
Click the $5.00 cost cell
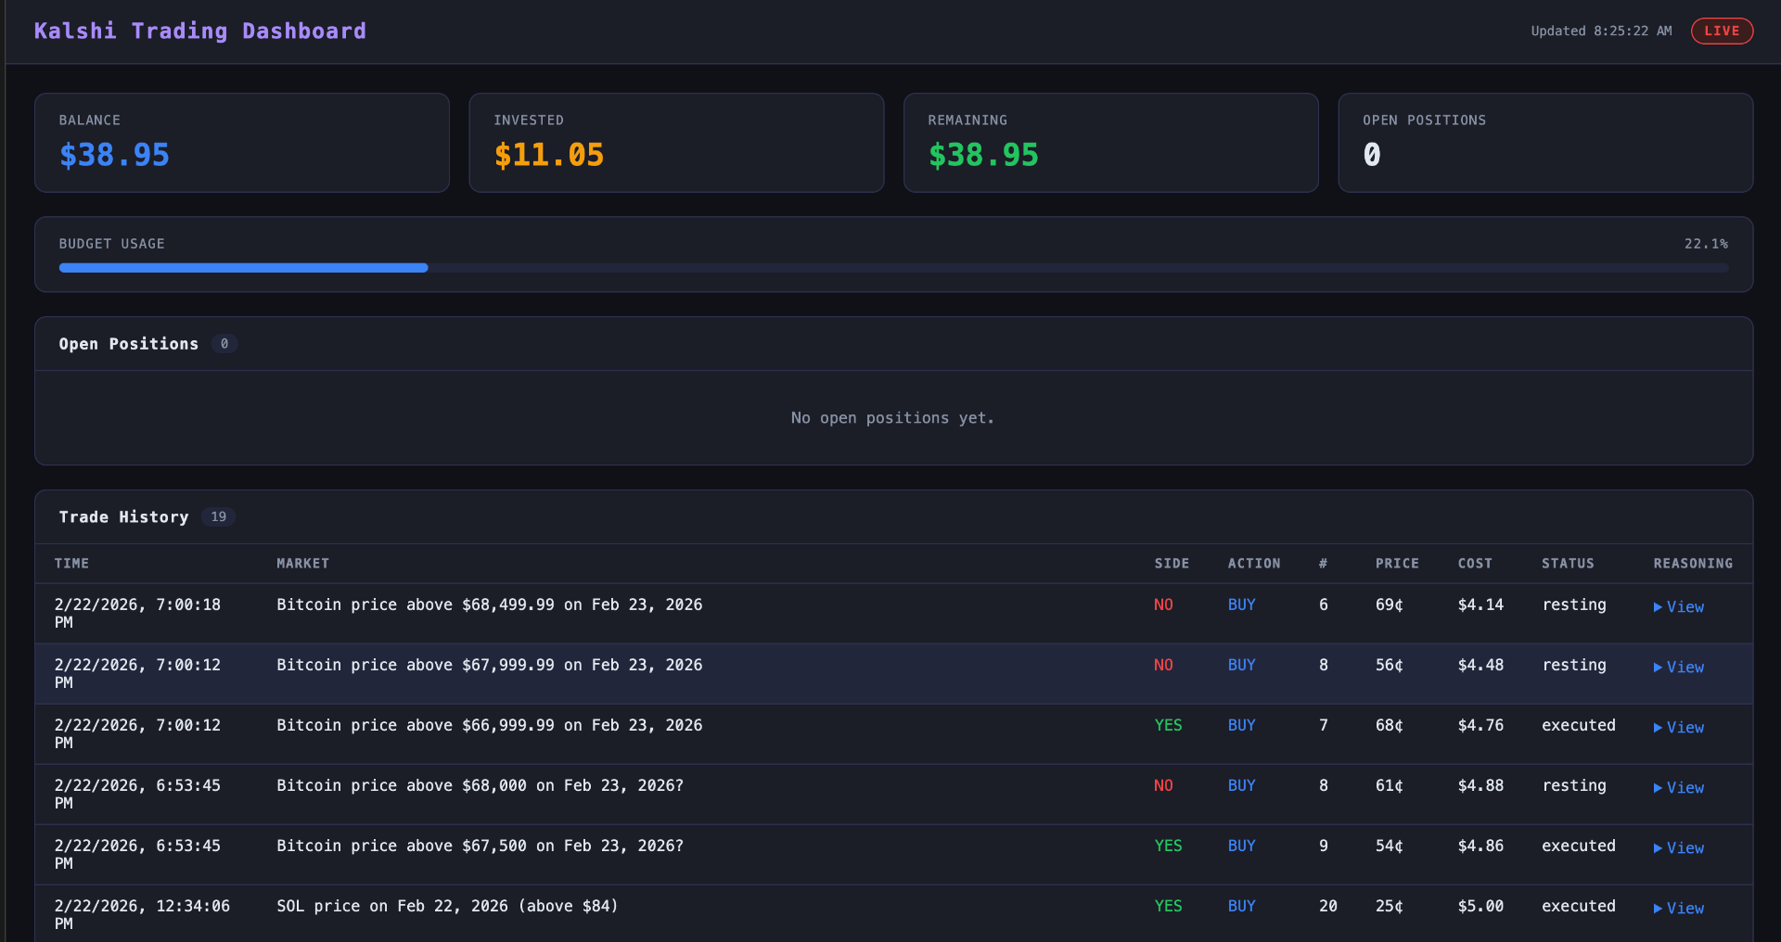pos(1480,906)
